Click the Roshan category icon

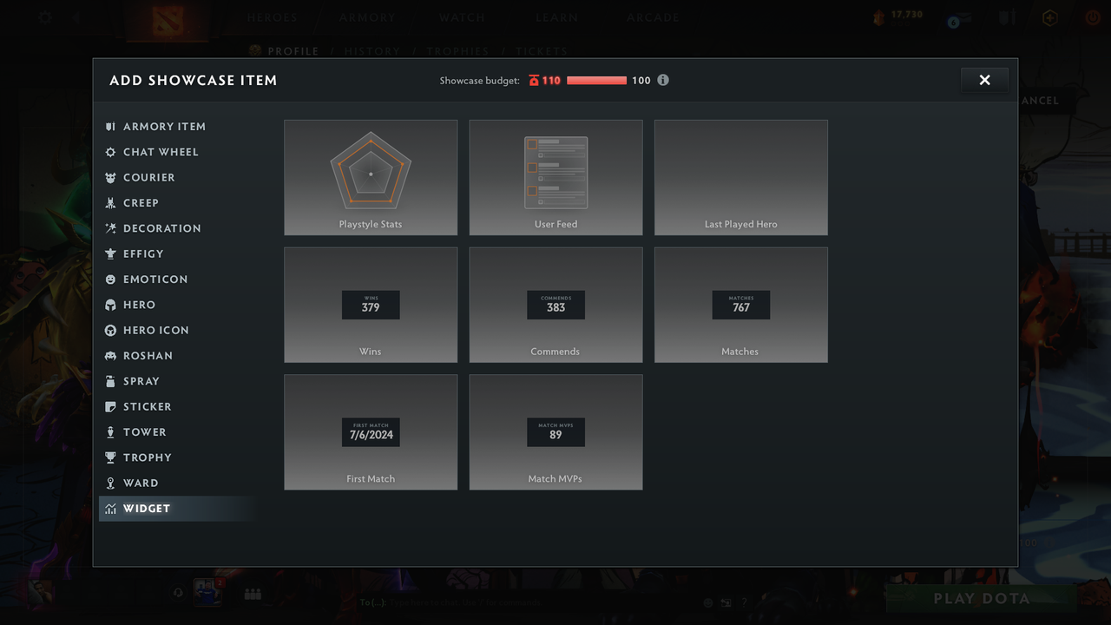point(110,355)
